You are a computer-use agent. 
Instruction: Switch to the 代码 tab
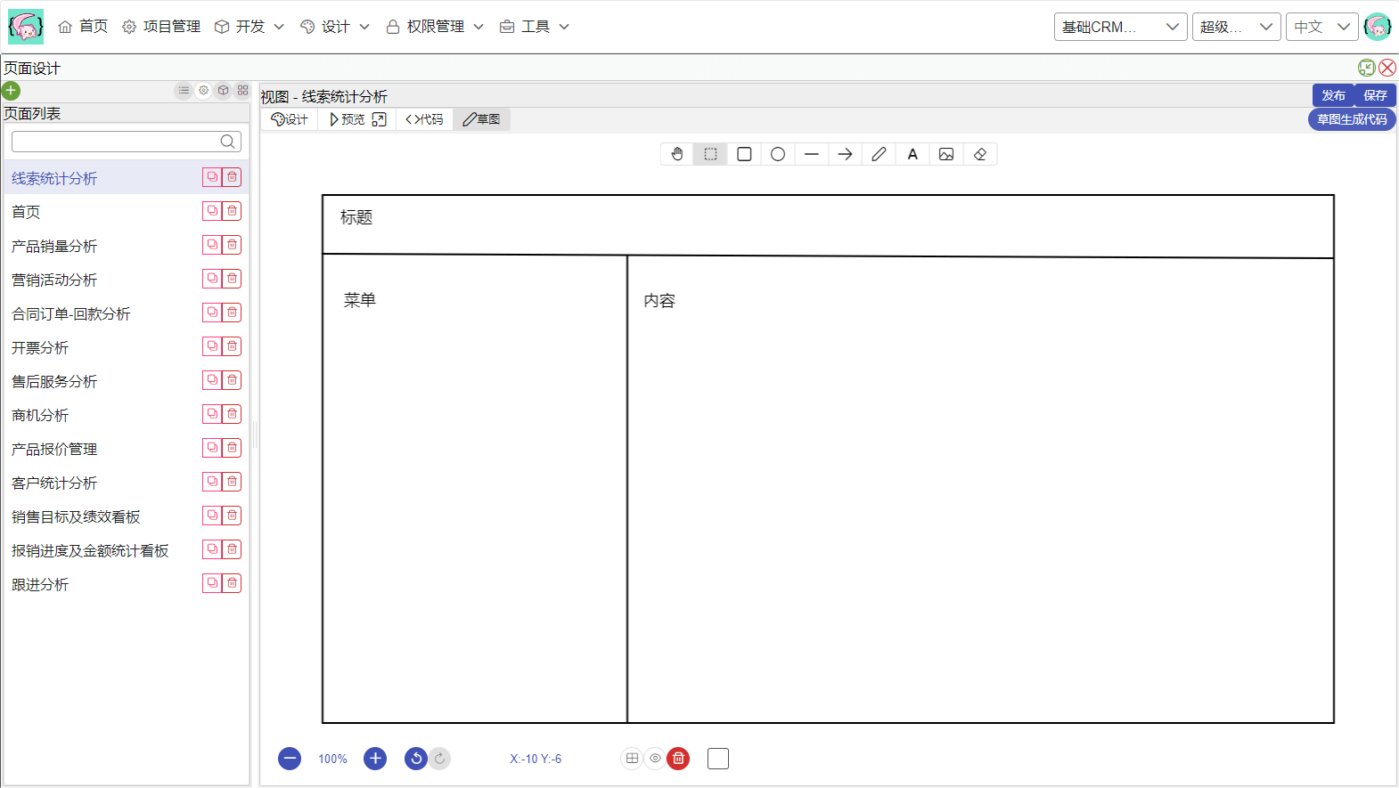click(424, 119)
